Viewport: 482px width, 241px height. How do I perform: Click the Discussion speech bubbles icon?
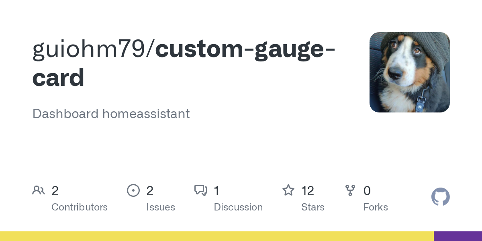coord(200,190)
